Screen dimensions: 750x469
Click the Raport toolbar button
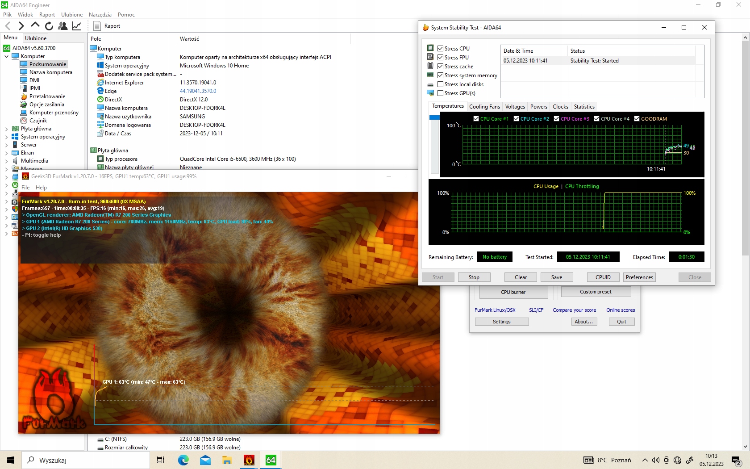point(107,26)
